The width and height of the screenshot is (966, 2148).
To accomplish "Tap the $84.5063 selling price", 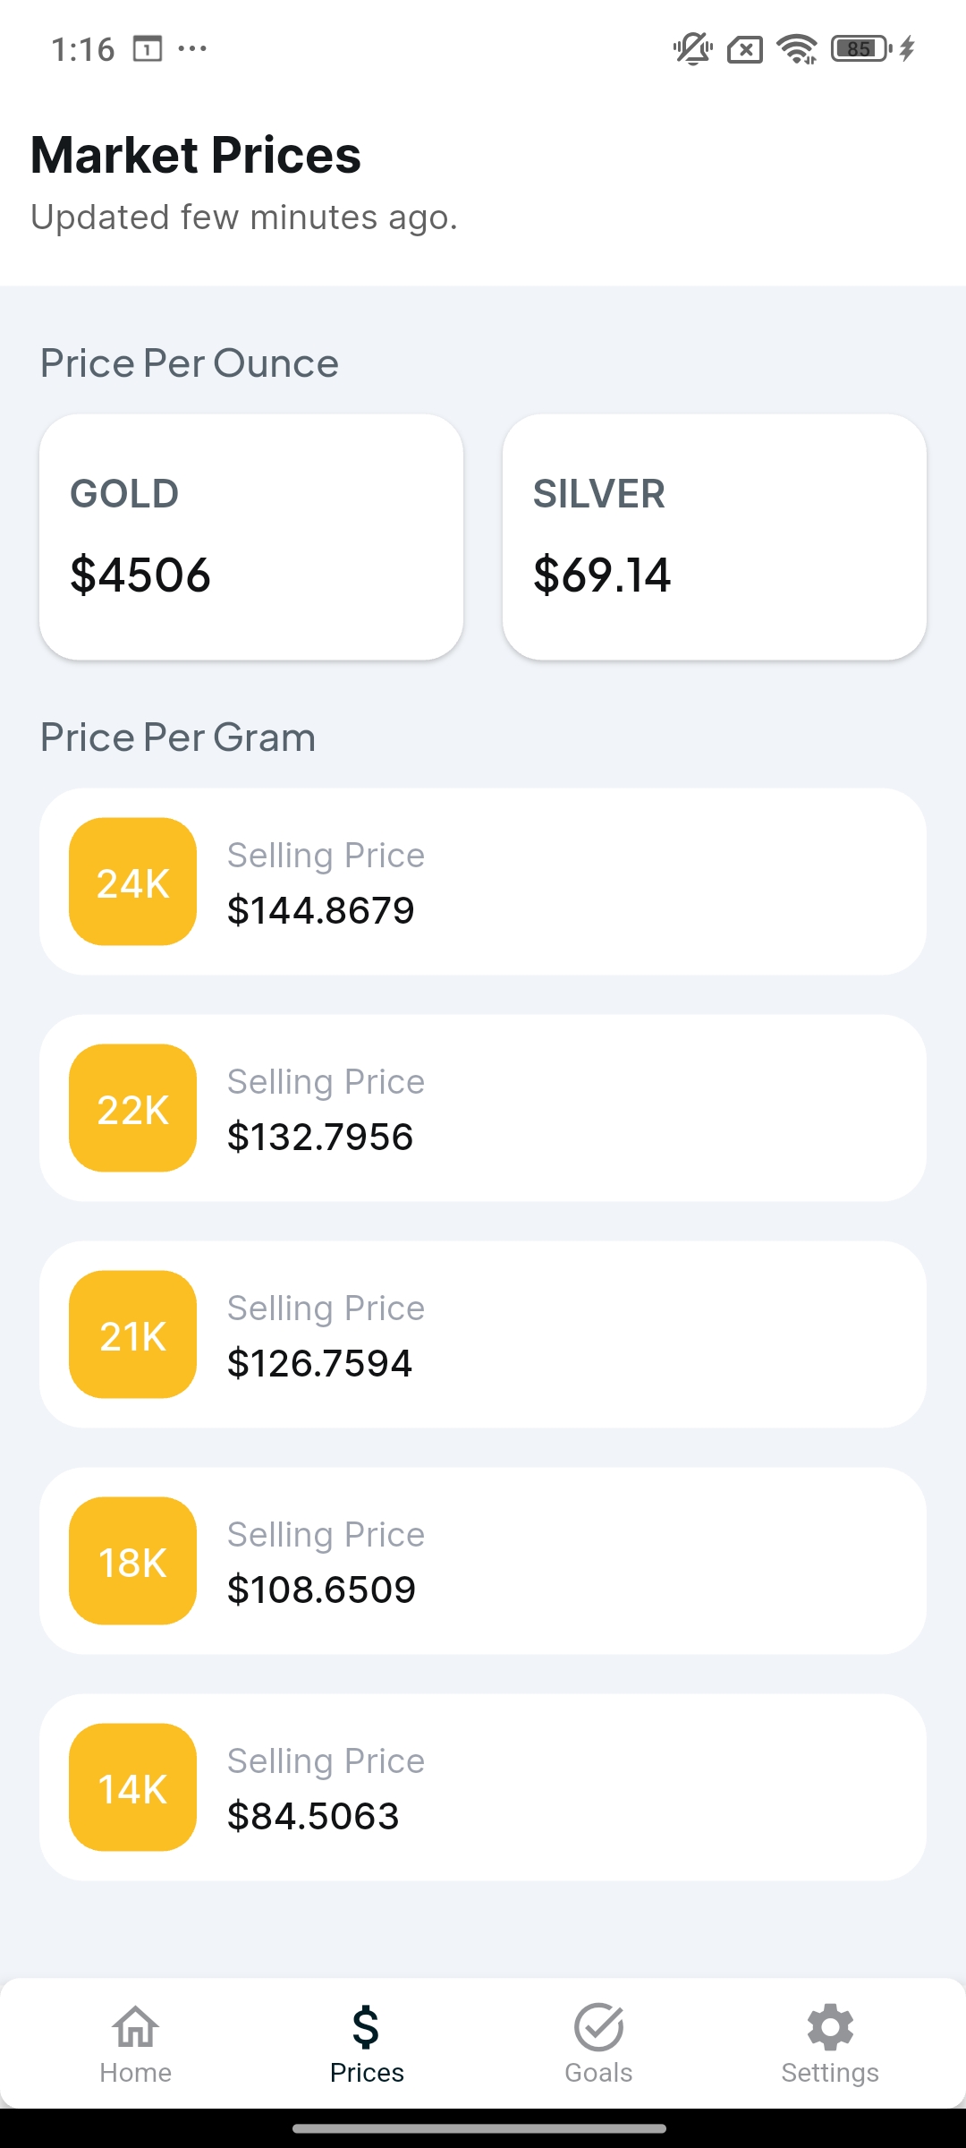I will click(x=313, y=1816).
